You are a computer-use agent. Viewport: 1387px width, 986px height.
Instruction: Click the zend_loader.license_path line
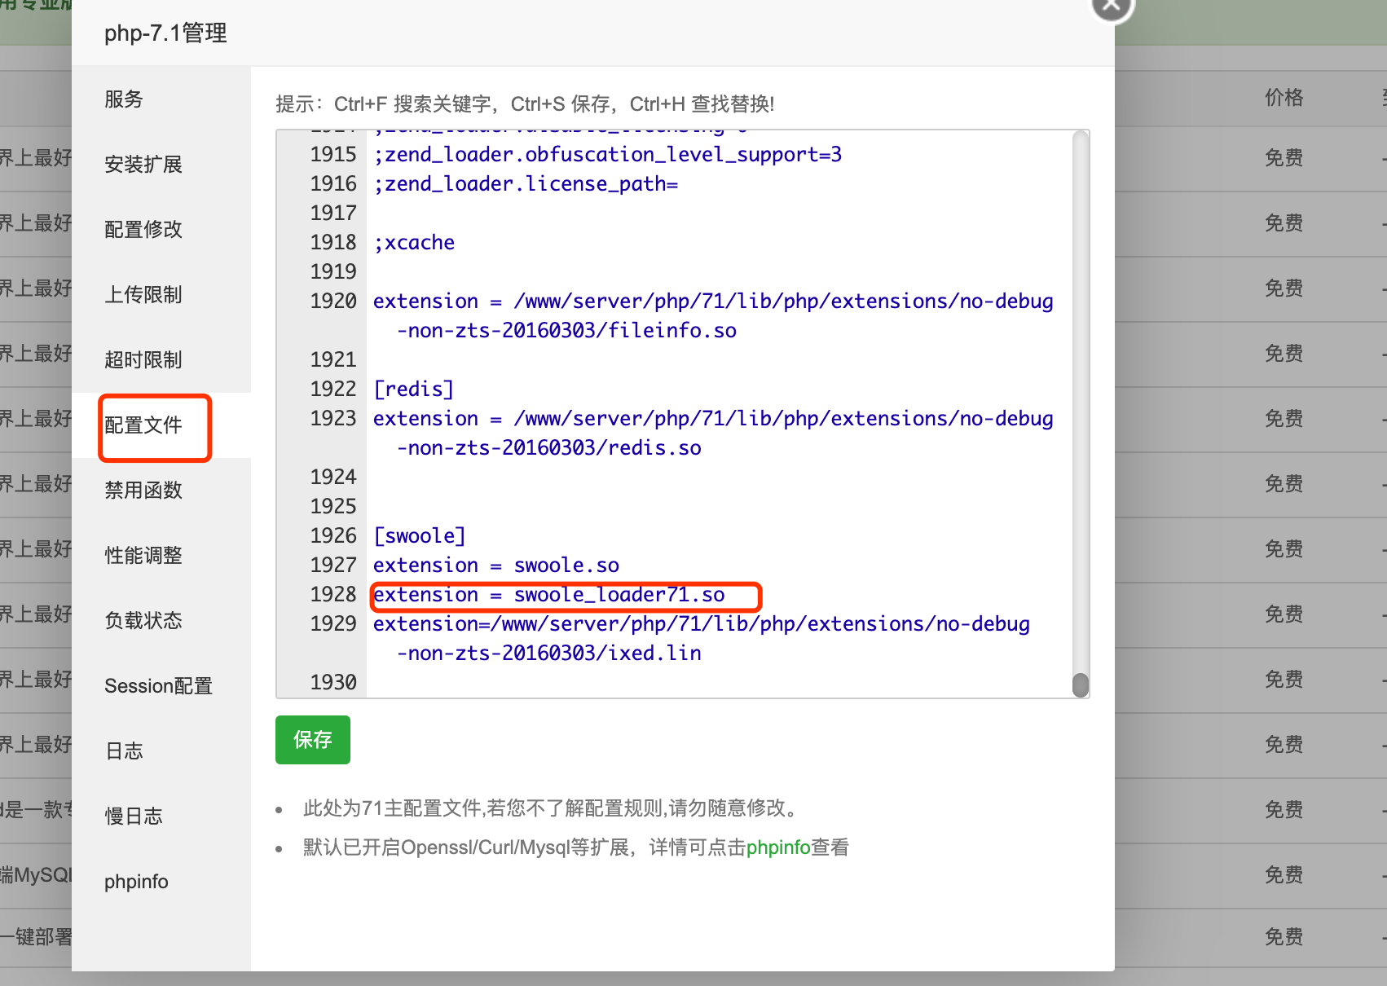[x=526, y=184]
